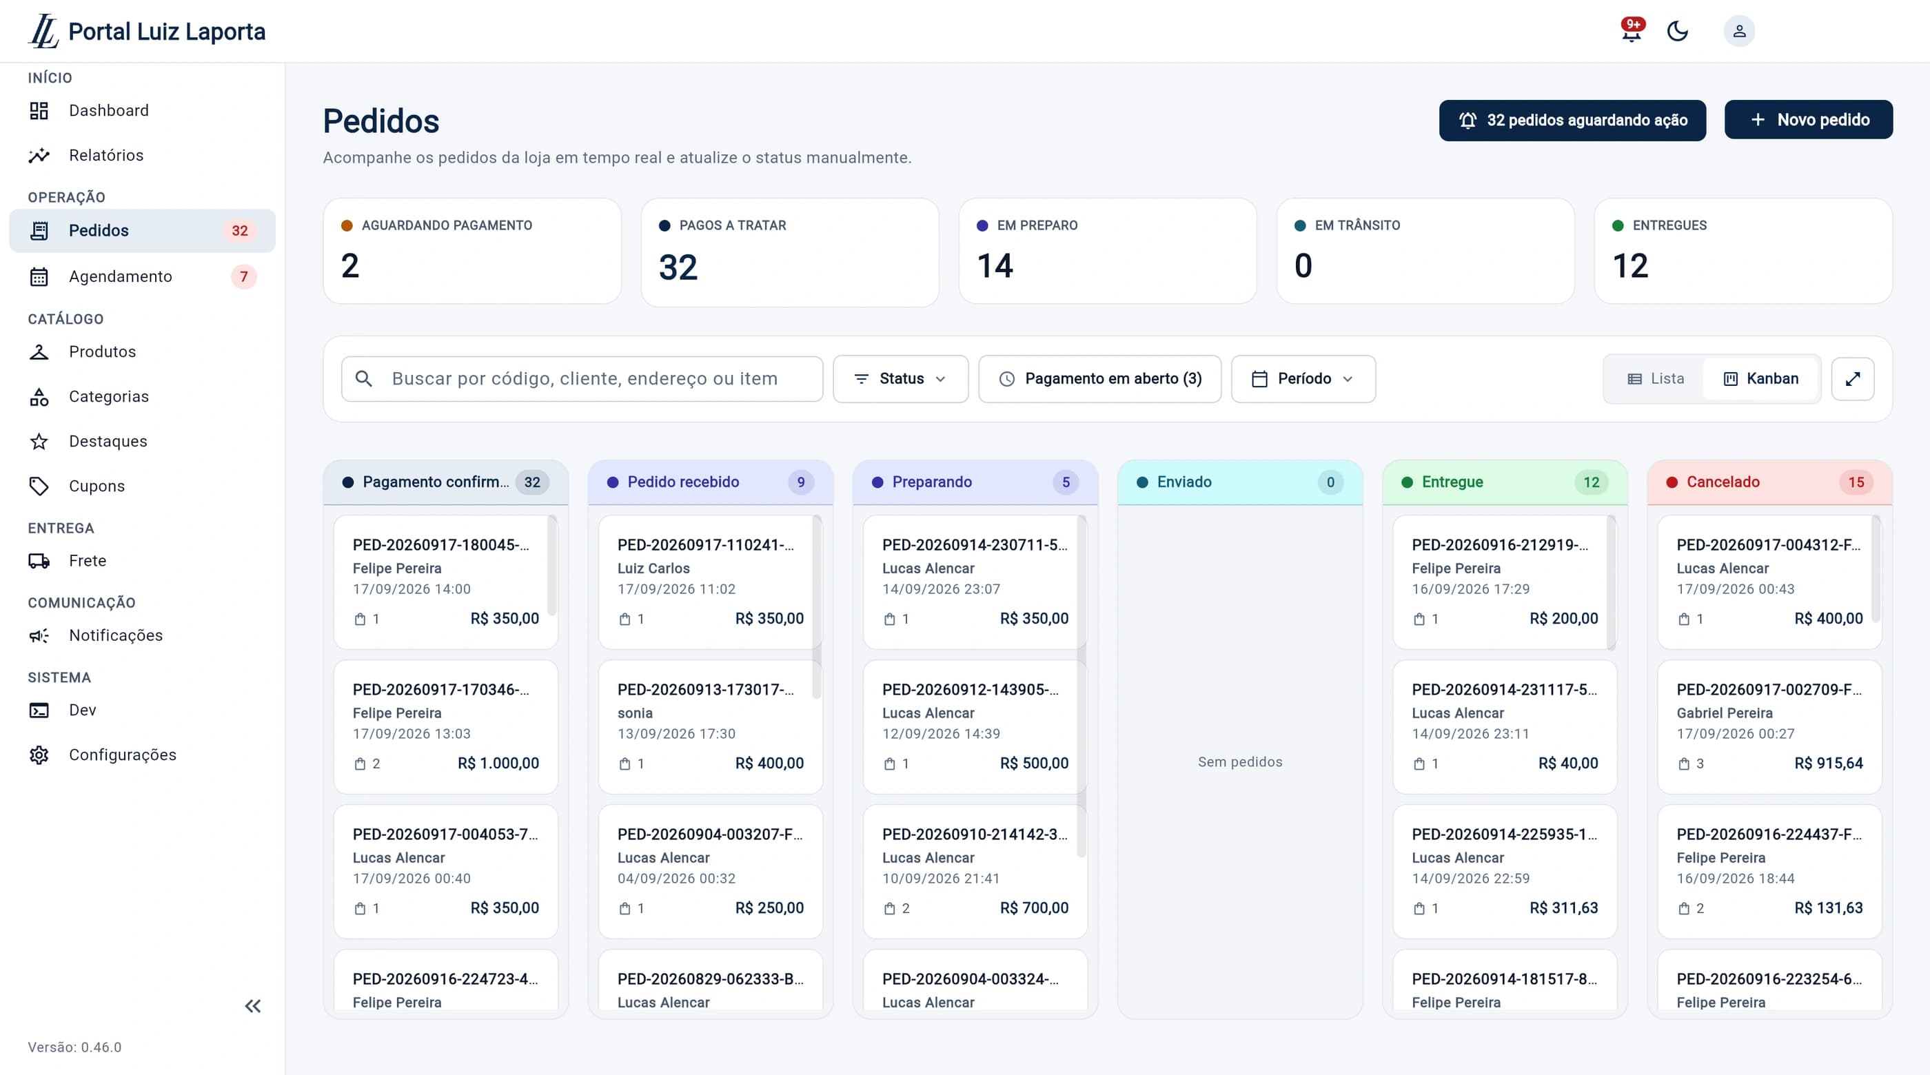
Task: Toggle dark mode moon icon
Action: tap(1678, 32)
